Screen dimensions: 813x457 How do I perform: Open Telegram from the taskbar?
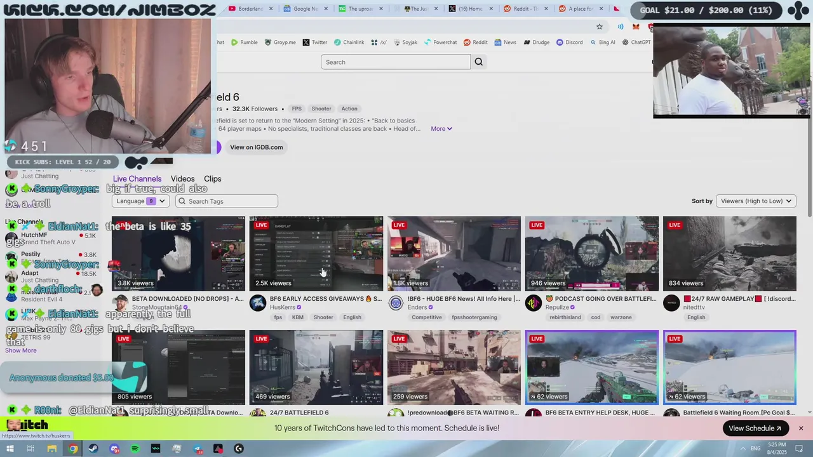pos(198,449)
